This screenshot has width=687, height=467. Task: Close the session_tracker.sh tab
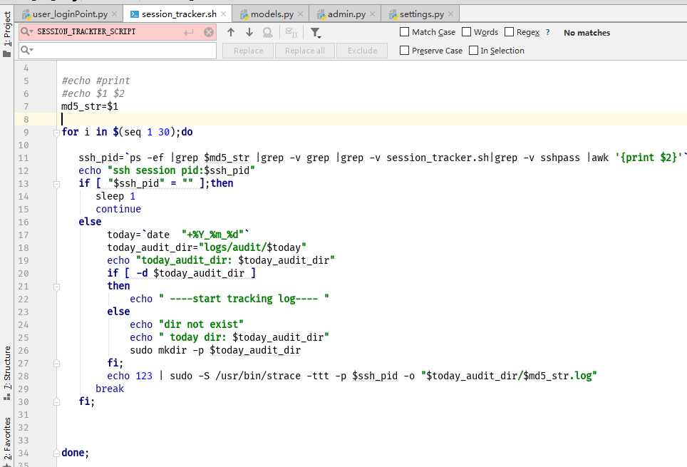(224, 14)
